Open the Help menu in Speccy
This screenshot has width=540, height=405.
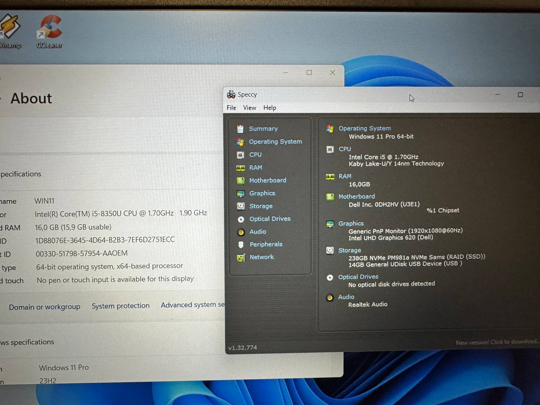click(x=270, y=108)
